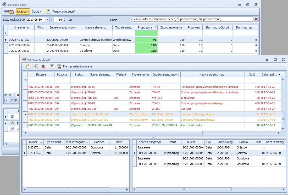Open Propozycja column filter funnel

point(156,27)
